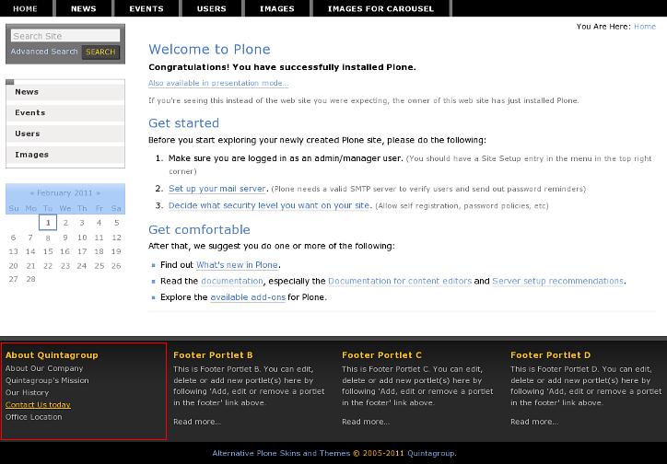Click About Our Company in footer
The height and width of the screenshot is (464, 667).
(x=44, y=368)
